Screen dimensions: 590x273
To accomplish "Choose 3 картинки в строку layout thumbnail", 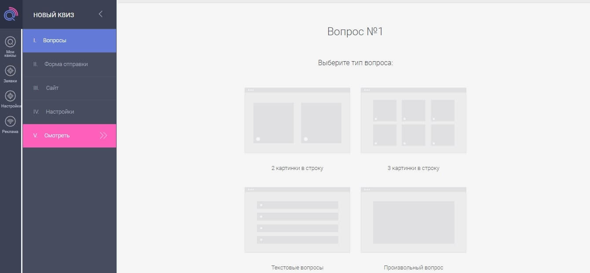I will (x=414, y=120).
